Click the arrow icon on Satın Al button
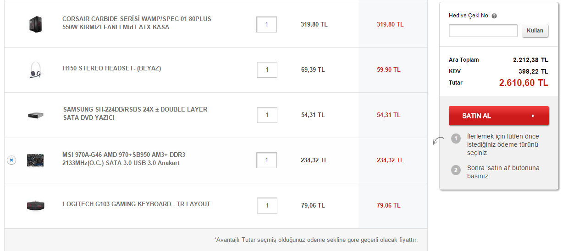The image size is (568, 251). point(533,116)
